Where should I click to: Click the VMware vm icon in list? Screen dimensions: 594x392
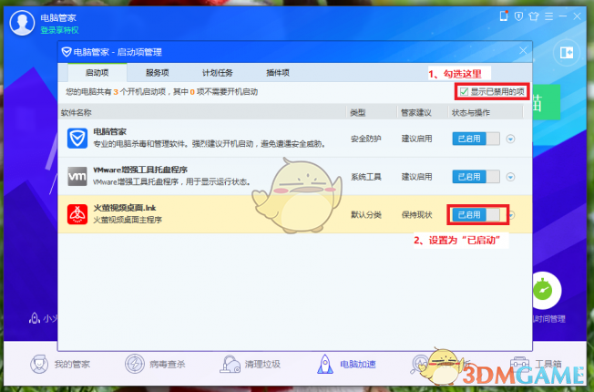(77, 176)
